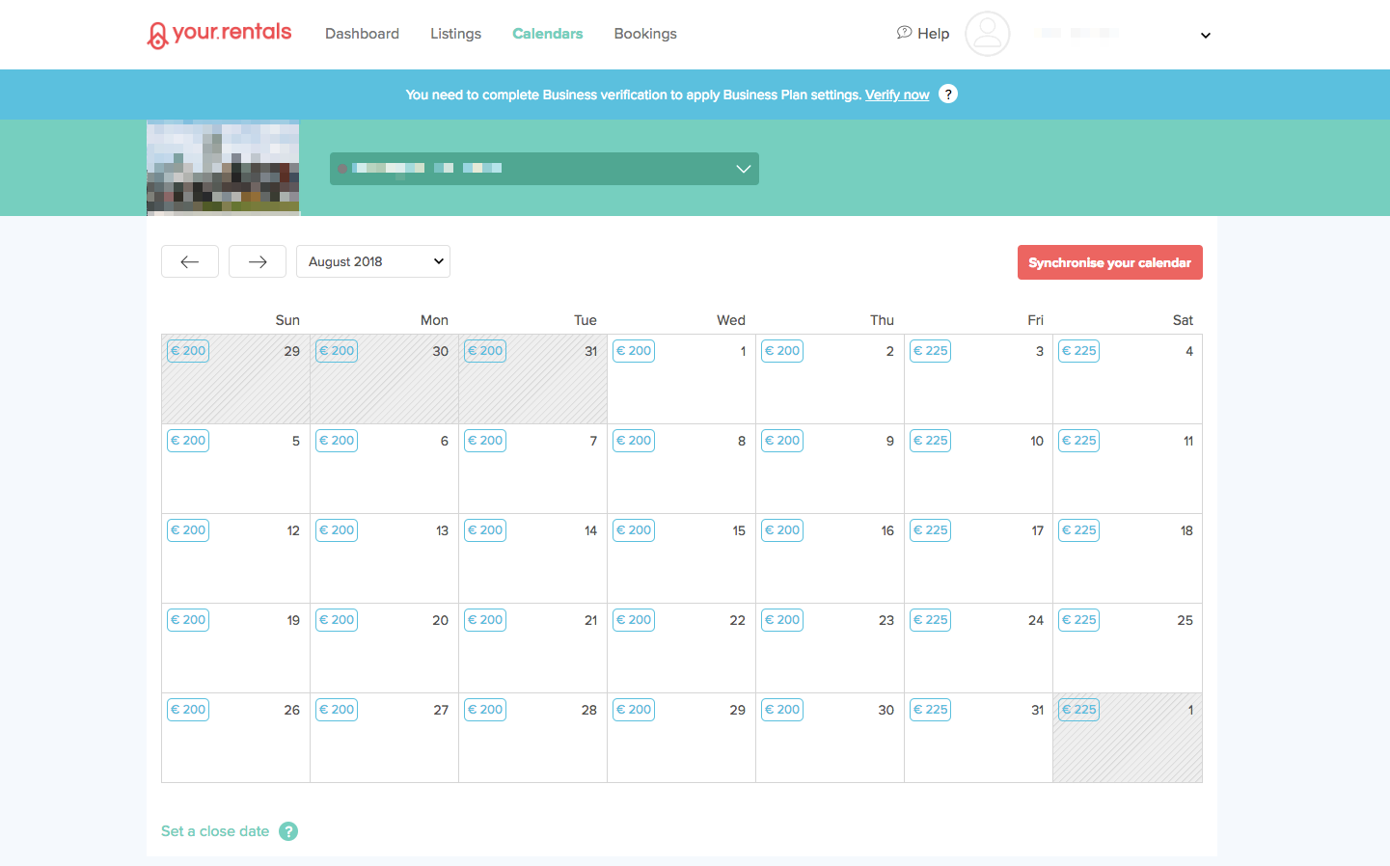This screenshot has height=866, width=1390.
Task: Click the €225 price tag on Sat 11
Action: click(x=1079, y=441)
